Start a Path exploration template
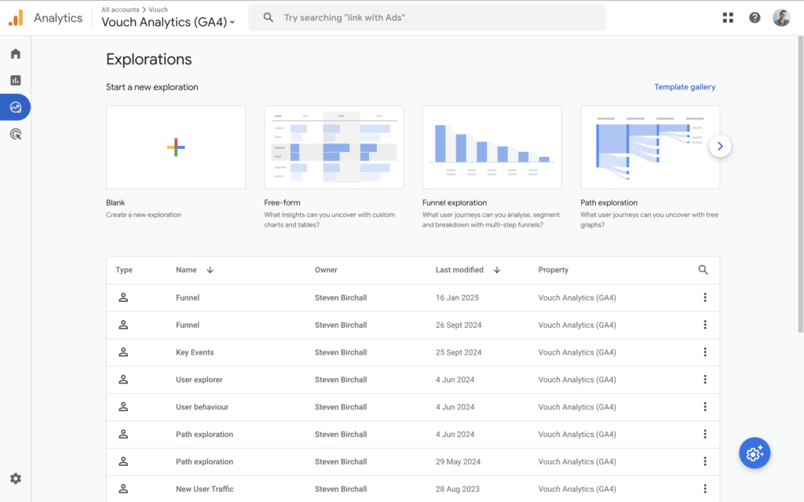Screen dimensions: 804x502 [649, 147]
